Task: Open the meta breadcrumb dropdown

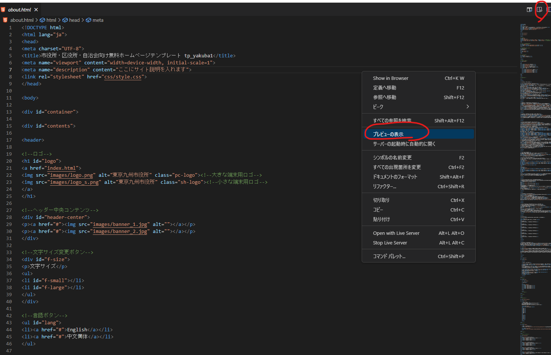Action: tap(98, 20)
